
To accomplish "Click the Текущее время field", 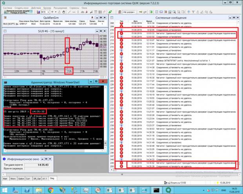I will (x=37, y=165).
